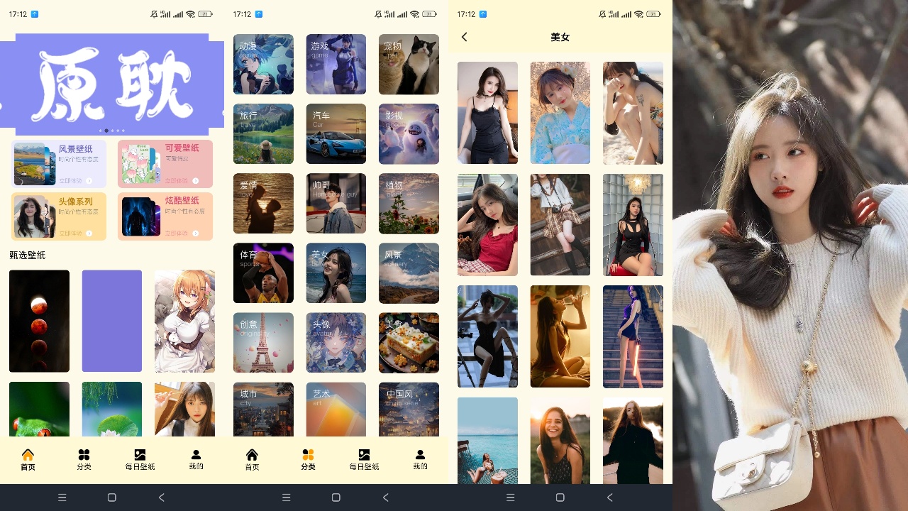Tap the unhighlighted 分类 icon on the home page
This screenshot has height=511, width=908.
coord(84,455)
